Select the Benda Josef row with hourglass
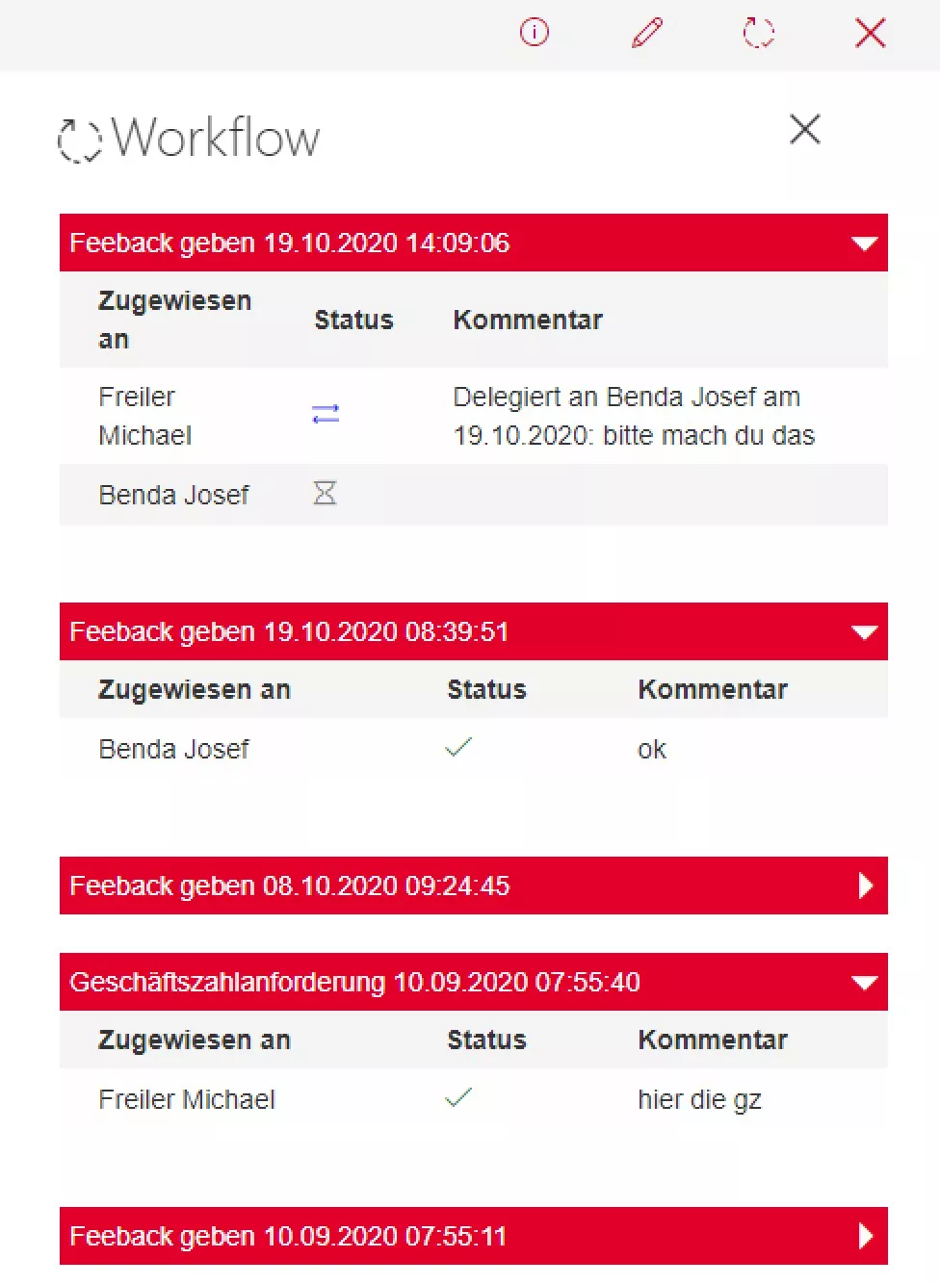Image resolution: width=940 pixels, height=1284 pixels. click(174, 495)
